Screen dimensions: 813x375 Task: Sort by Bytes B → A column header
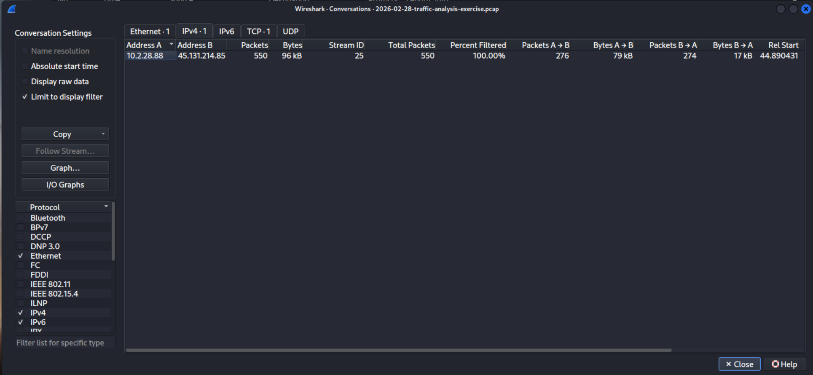coord(726,45)
